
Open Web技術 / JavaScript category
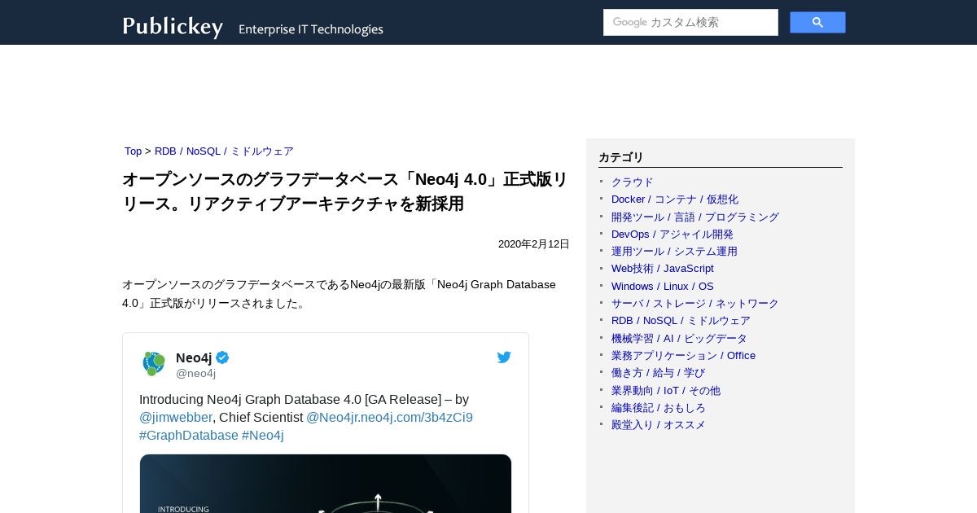point(663,269)
